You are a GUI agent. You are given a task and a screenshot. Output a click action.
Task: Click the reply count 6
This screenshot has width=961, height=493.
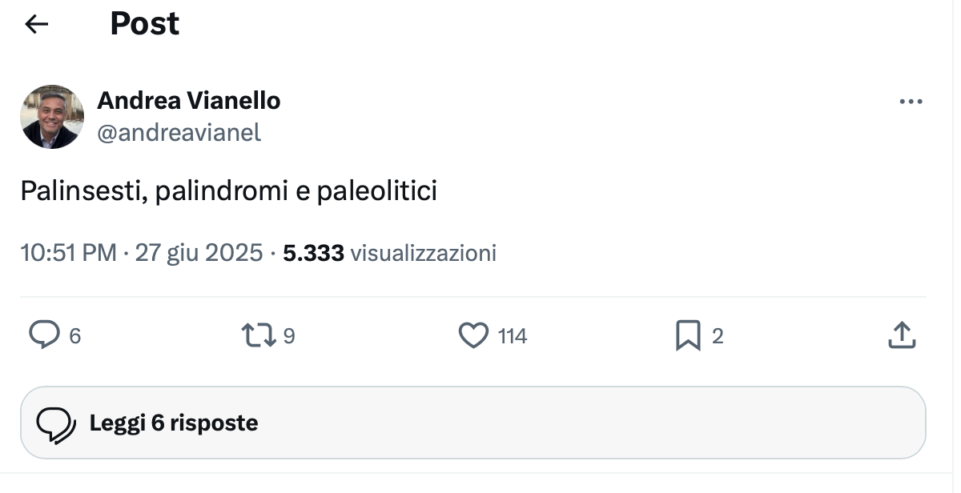75,336
